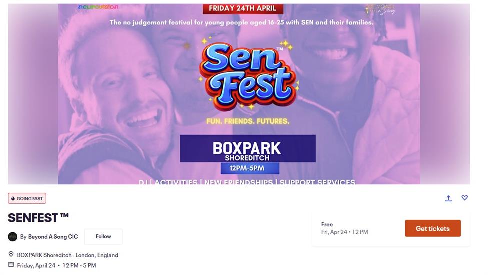Click the 12PM-5PM time box on banner

(x=247, y=168)
